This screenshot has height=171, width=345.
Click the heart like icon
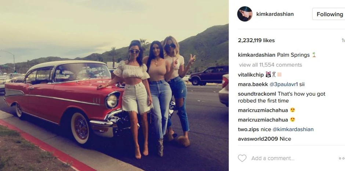[242, 158]
